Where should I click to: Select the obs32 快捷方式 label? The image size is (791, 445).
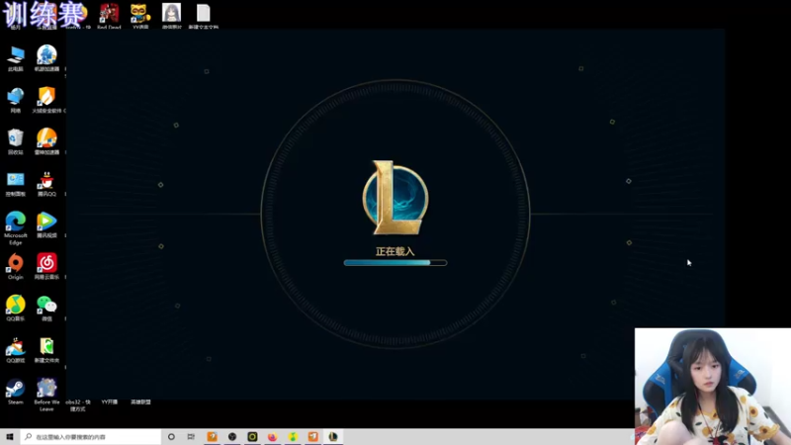(x=78, y=405)
